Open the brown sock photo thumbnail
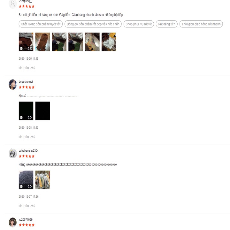 [42, 42]
